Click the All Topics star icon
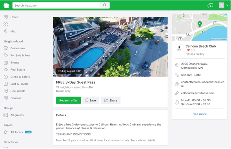Viewport: 231px width, 149px height. pos(6,132)
